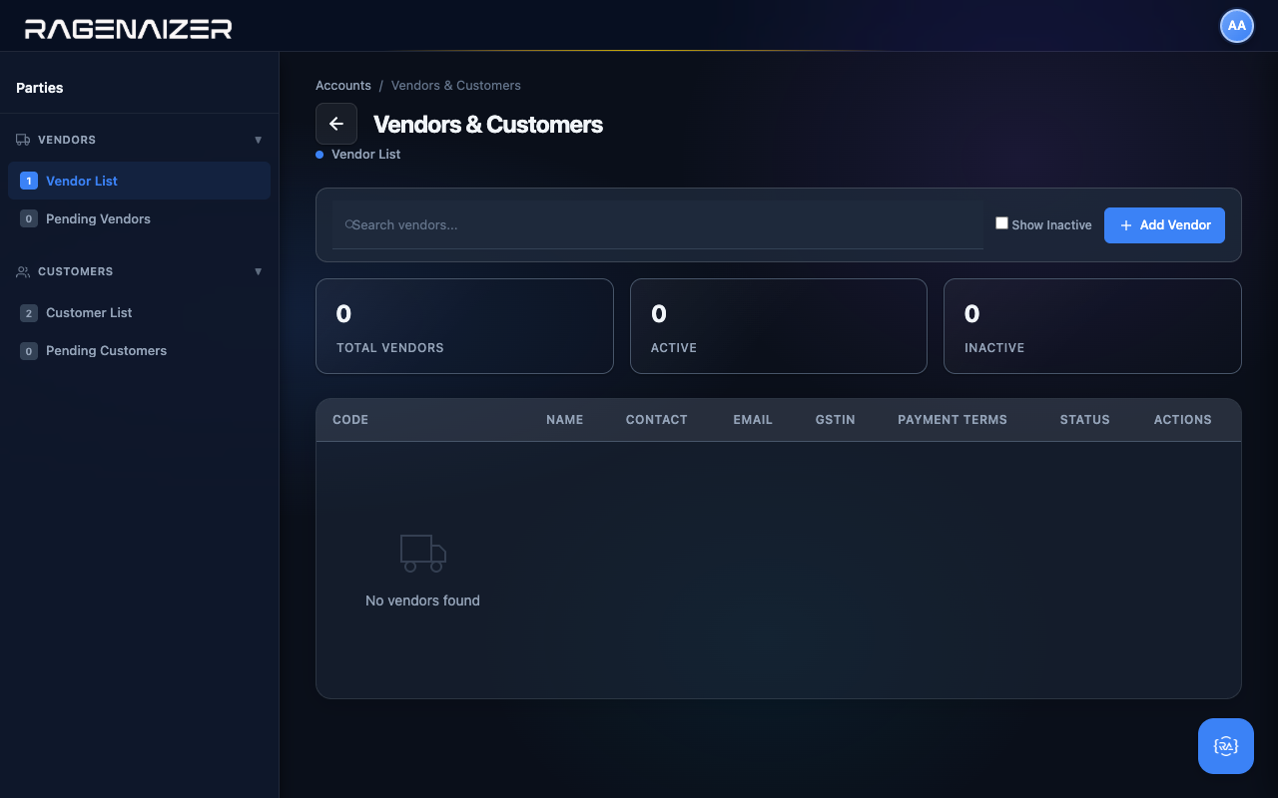Click the No vendors found message
Screen dimensions: 1278x798
[x=423, y=600]
